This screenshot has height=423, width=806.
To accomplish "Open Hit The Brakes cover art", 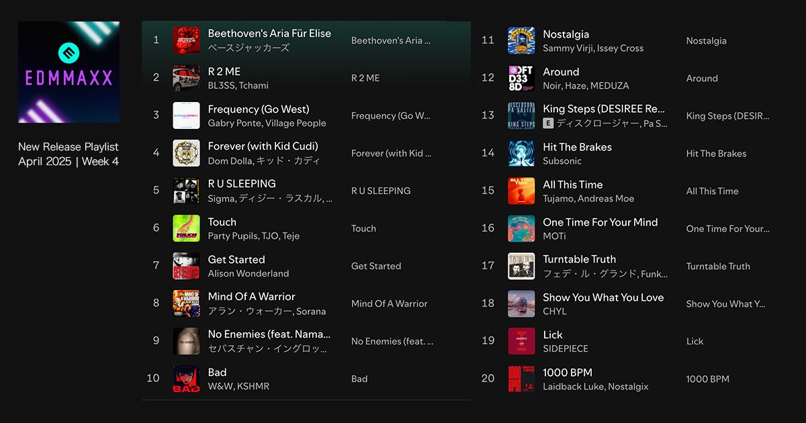I will click(x=521, y=153).
